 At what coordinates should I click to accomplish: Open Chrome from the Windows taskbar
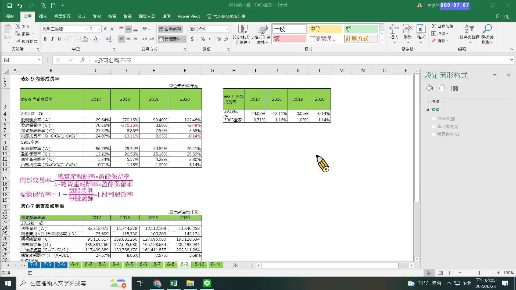(157, 283)
